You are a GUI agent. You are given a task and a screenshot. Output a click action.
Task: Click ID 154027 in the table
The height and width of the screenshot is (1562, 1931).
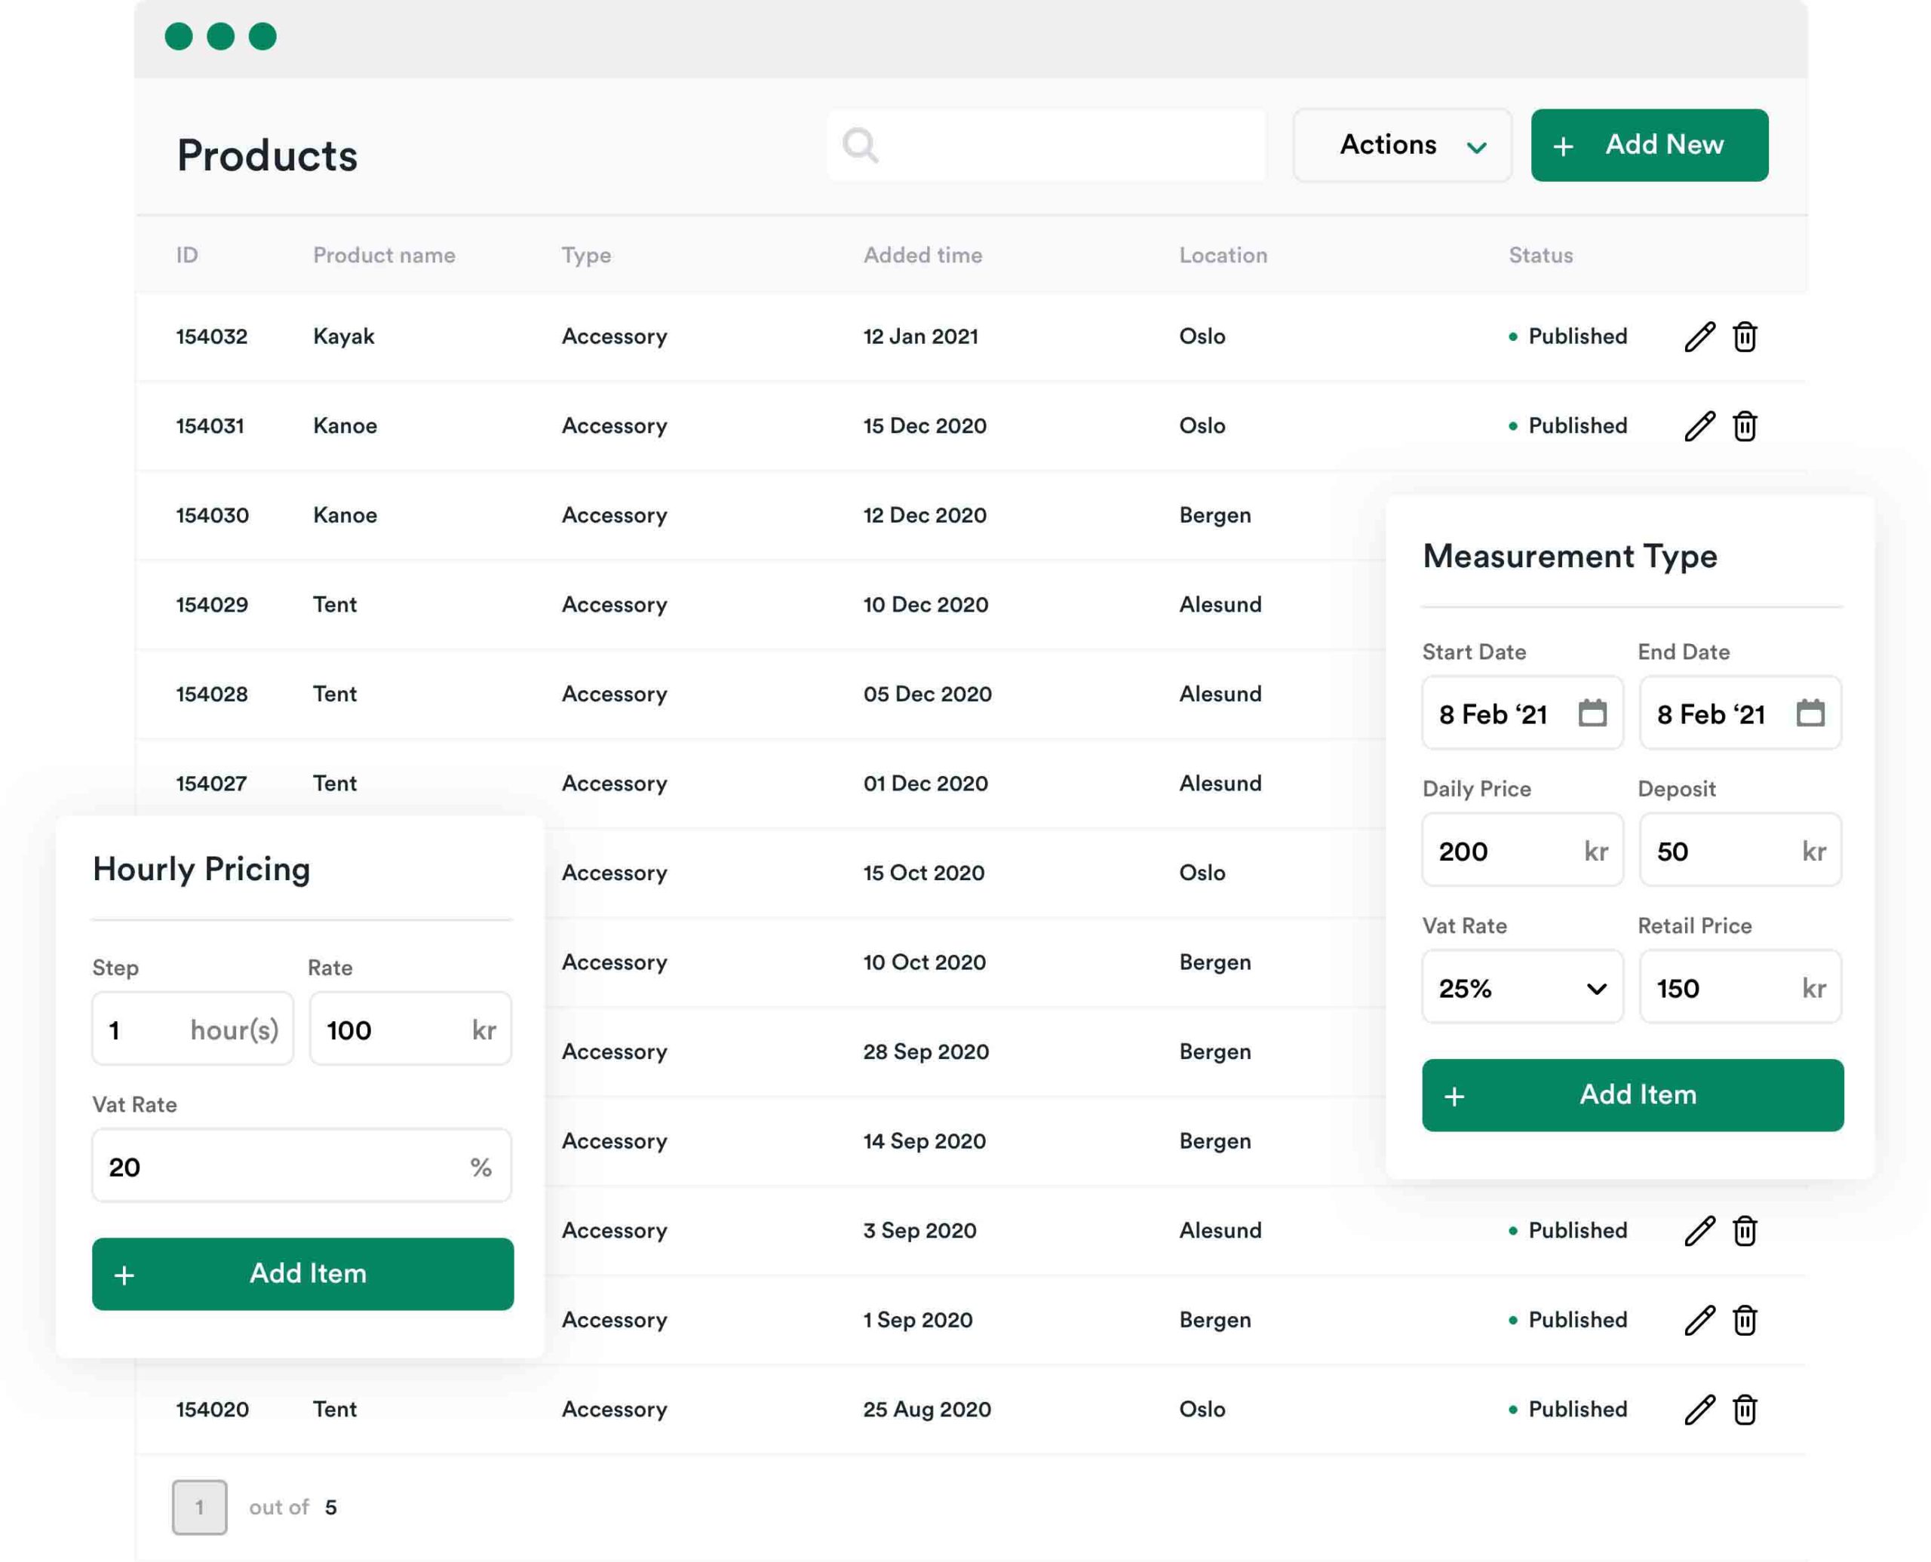pyautogui.click(x=211, y=784)
